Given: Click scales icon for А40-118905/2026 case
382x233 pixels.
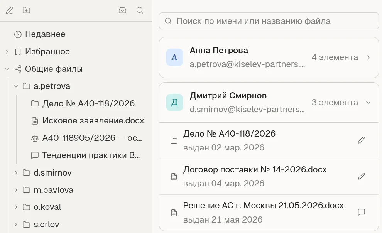Looking at the screenshot, I should click(x=35, y=138).
